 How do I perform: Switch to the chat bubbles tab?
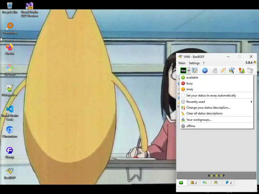pos(205,183)
